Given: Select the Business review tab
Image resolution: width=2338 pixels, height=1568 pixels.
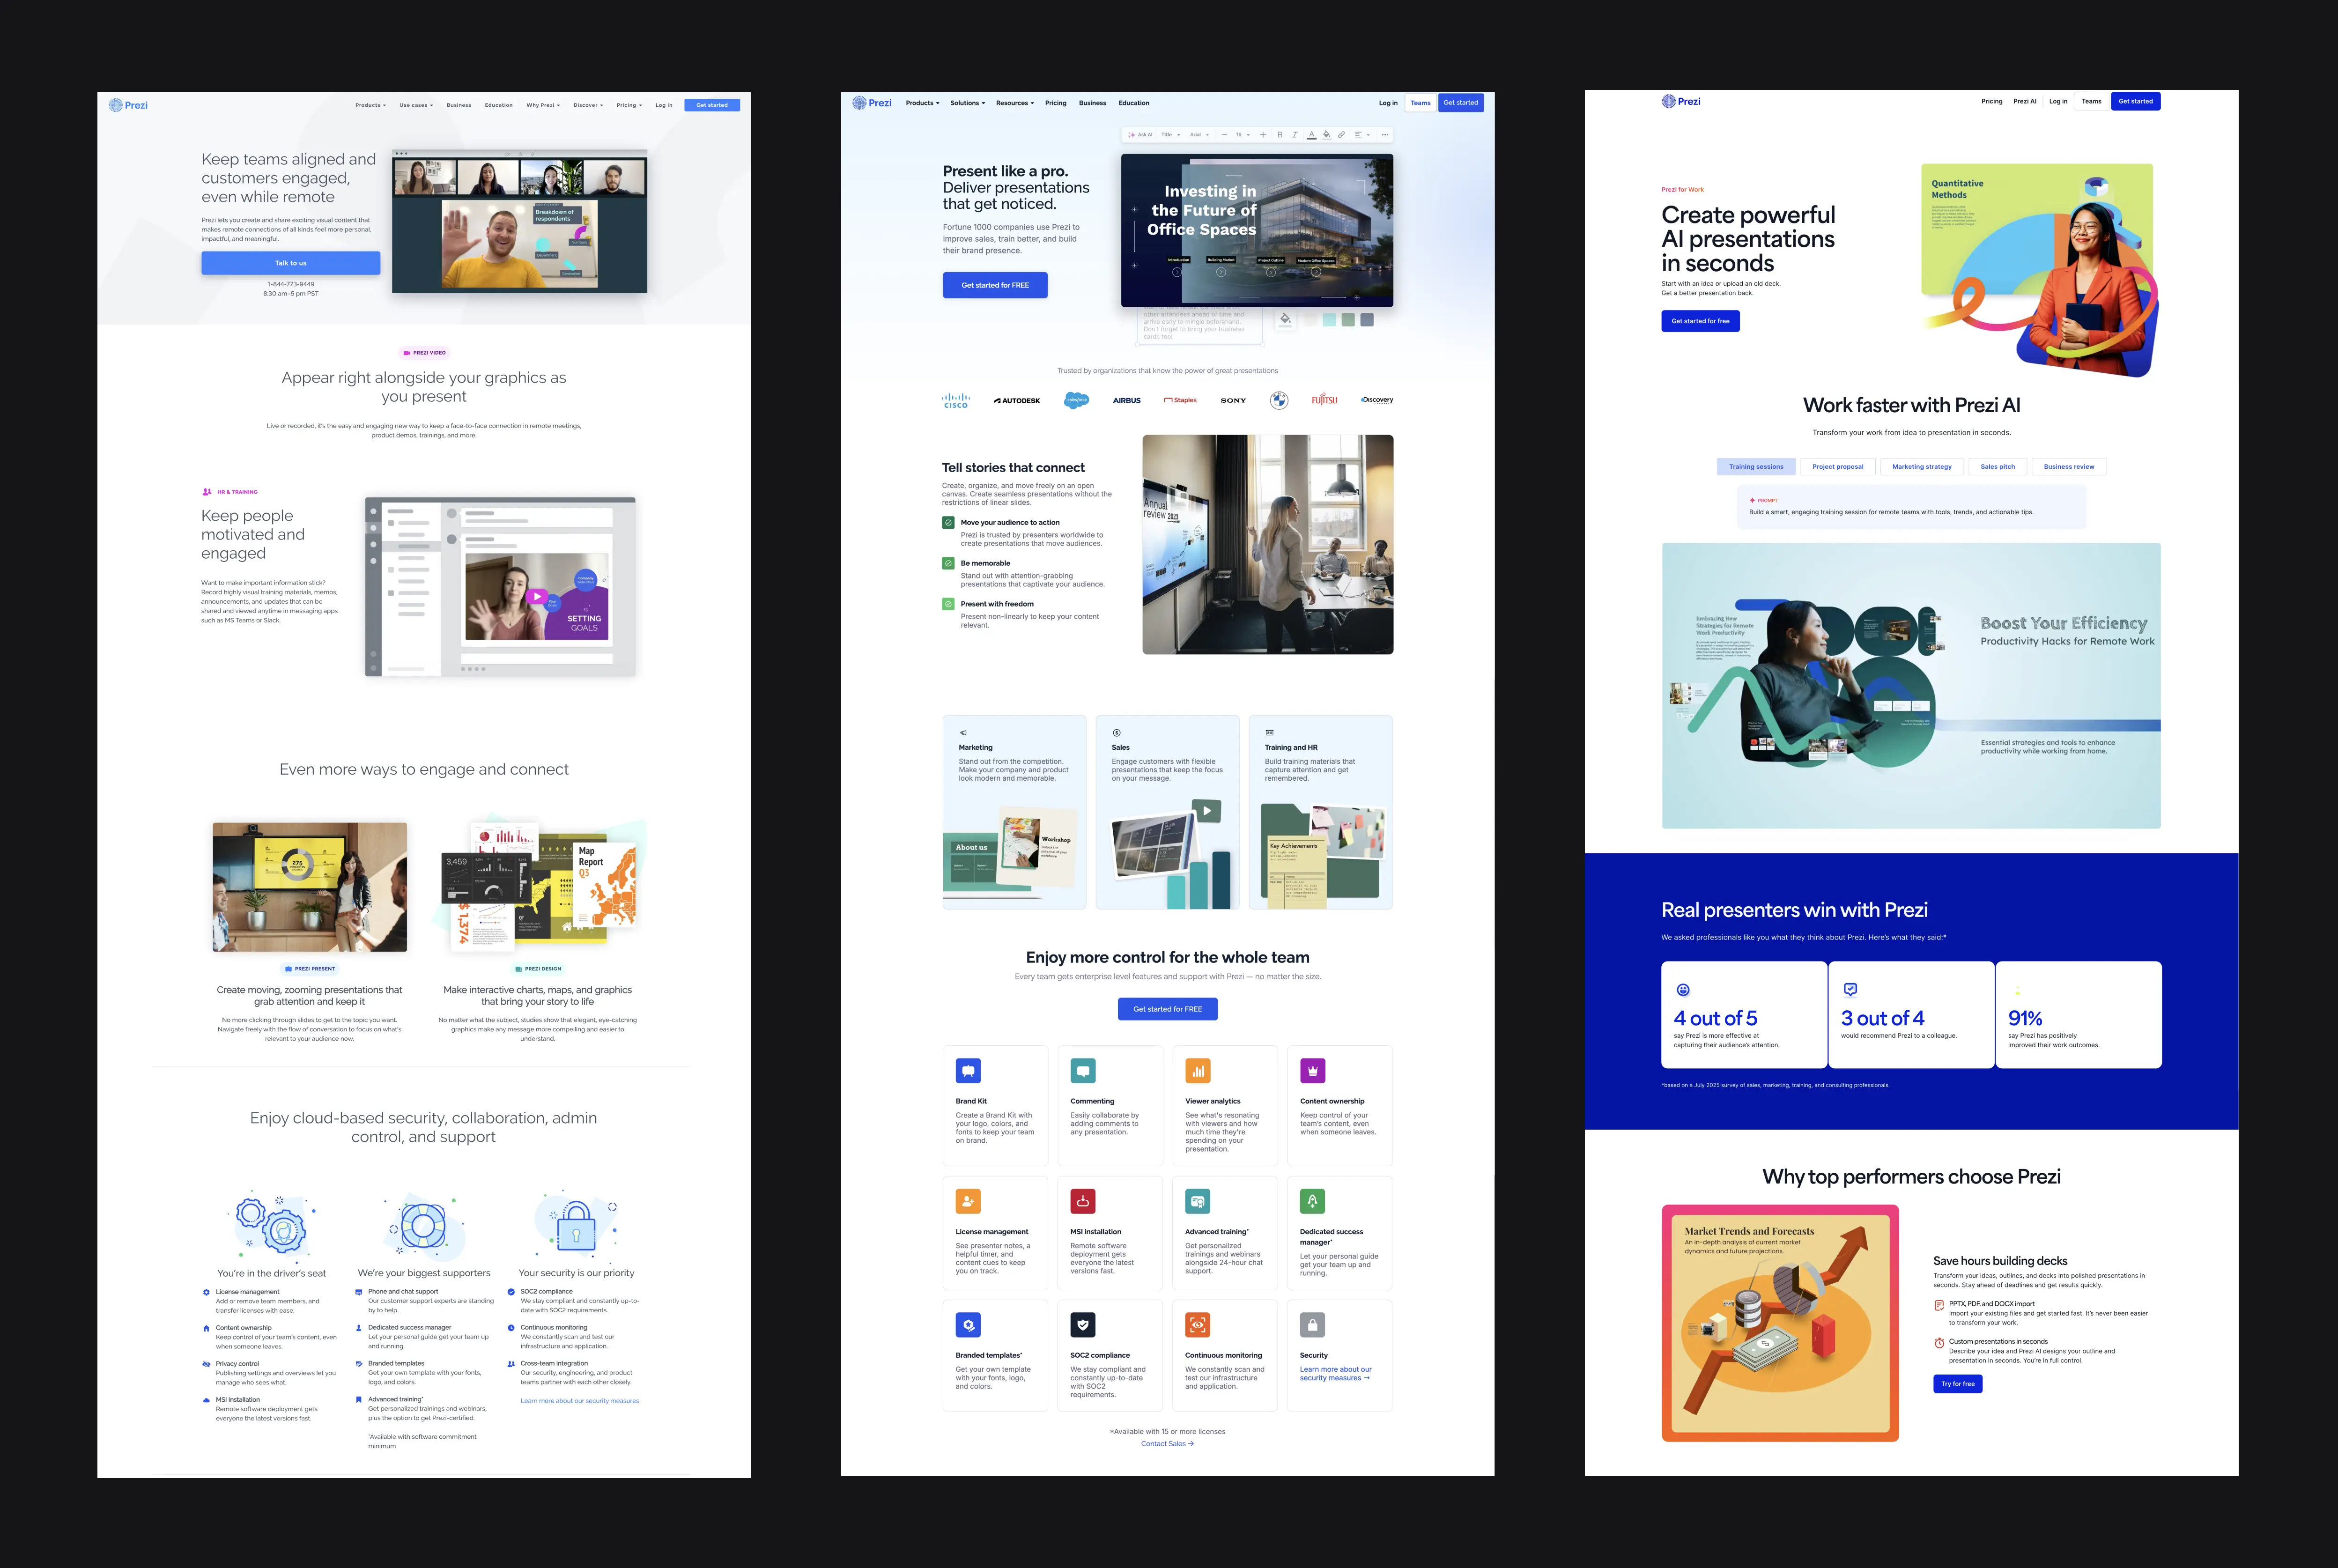Looking at the screenshot, I should (2069, 467).
